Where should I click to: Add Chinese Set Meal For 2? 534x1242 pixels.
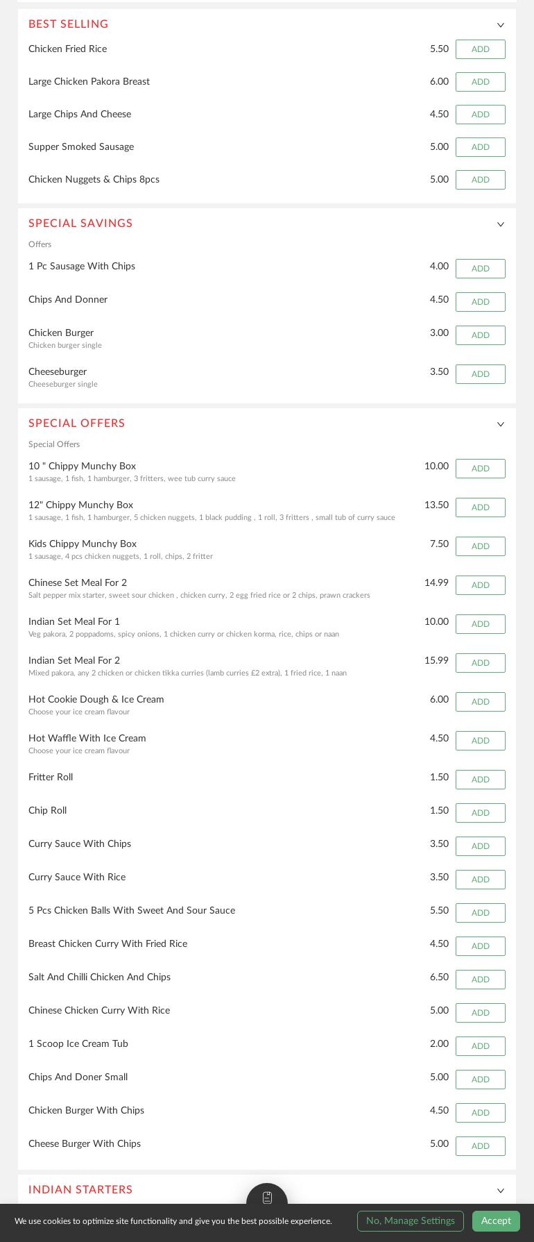tap(480, 585)
